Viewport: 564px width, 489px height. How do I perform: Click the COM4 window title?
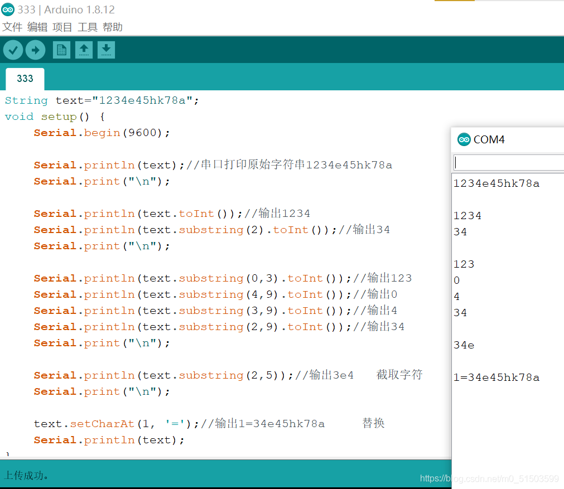click(489, 139)
